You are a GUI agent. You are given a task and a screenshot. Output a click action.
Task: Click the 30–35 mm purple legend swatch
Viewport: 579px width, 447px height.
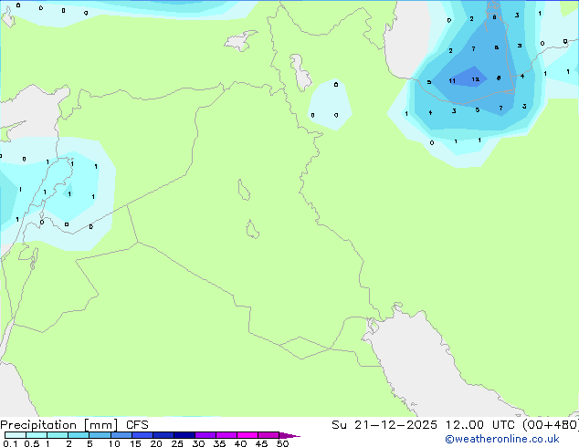205,435
